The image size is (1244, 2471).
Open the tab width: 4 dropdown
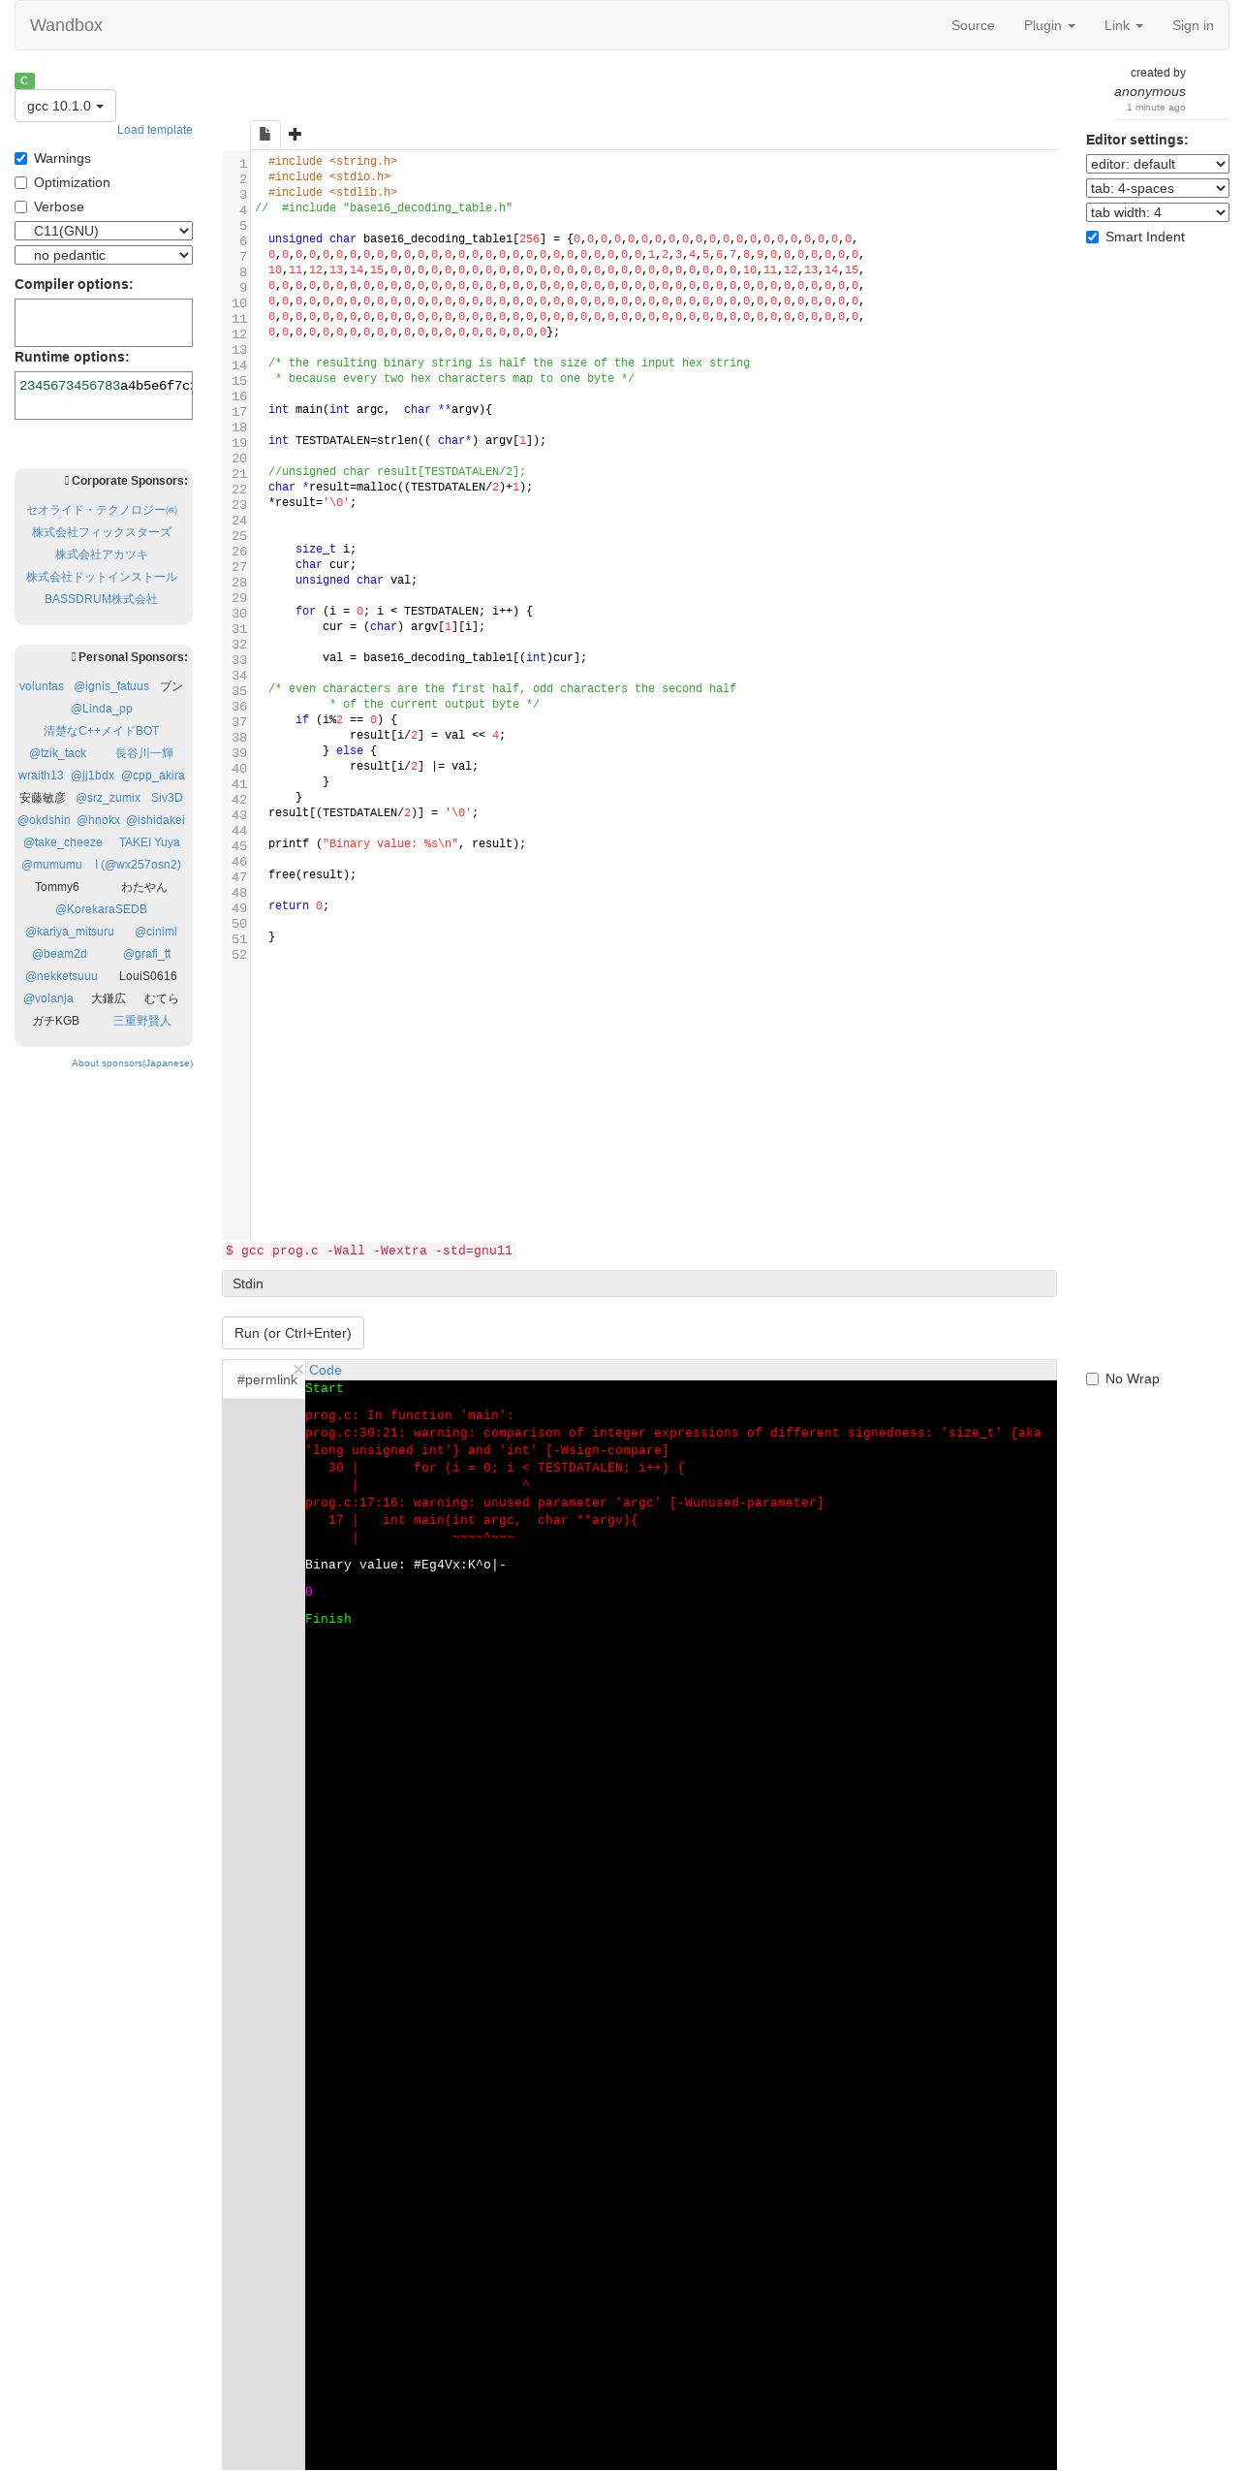tap(1157, 212)
